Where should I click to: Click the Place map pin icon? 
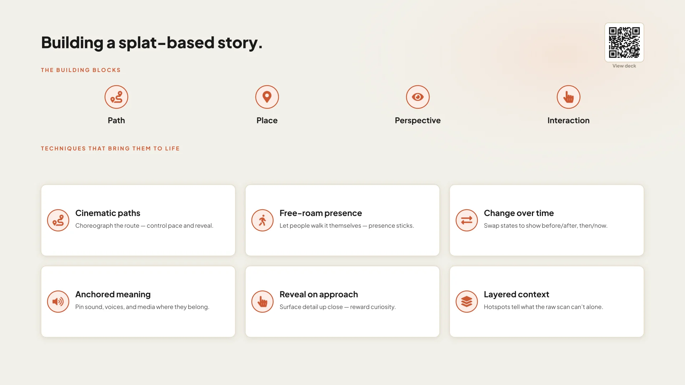tap(267, 97)
